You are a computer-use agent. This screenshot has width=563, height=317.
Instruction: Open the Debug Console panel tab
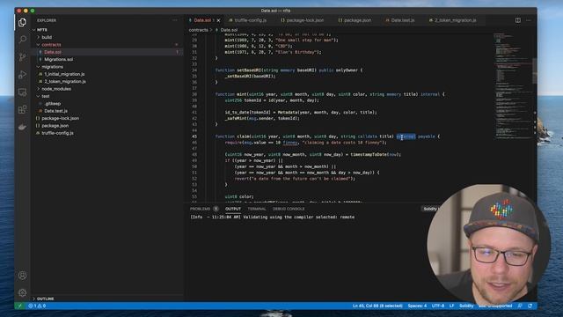coord(289,209)
